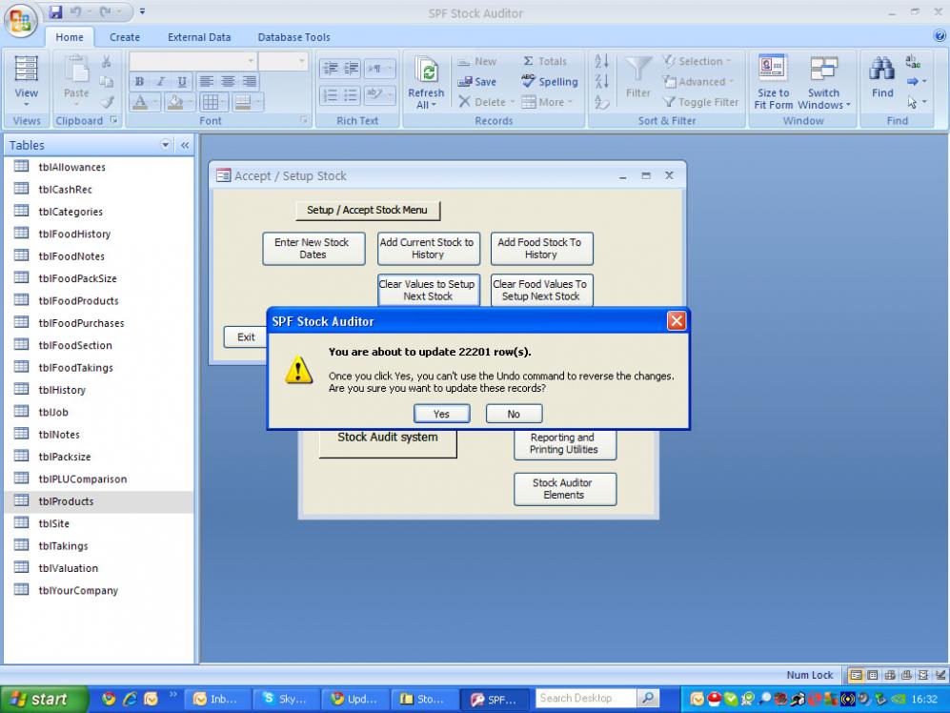Click the sort descending Z-A icon
950x713 pixels.
(601, 81)
